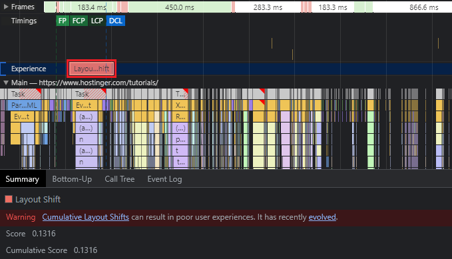This screenshot has width=452, height=259.
Task: Select the 283.3 ms frame
Action: [x=268, y=7]
